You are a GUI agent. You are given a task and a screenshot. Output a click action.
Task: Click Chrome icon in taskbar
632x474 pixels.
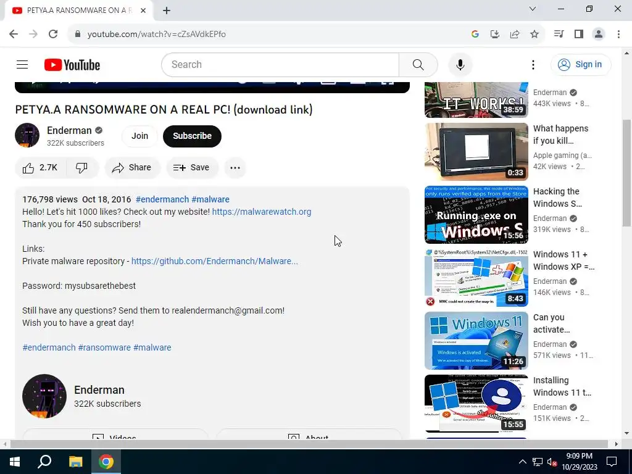click(106, 462)
